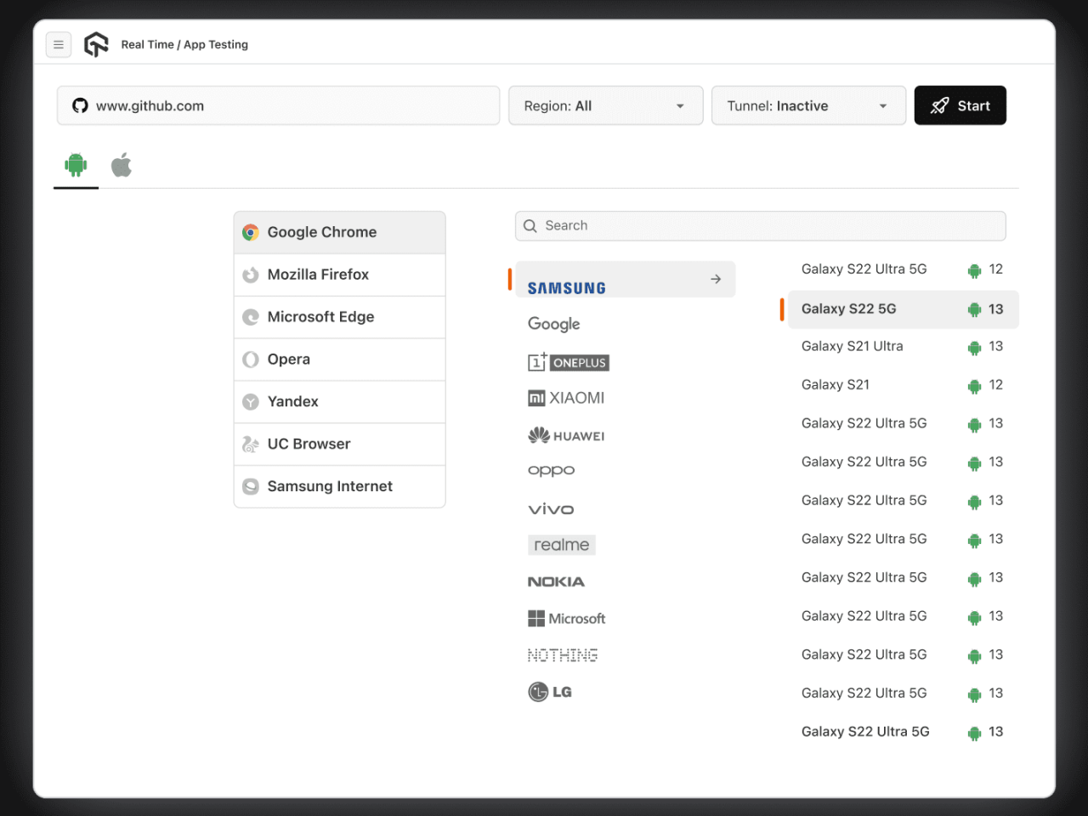Click the arrow next to Samsung
Viewport: 1088px width, 816px height.
(716, 279)
